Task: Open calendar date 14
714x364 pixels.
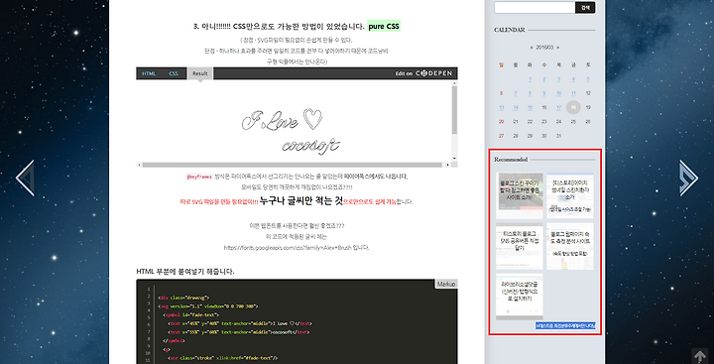Action: [516, 107]
